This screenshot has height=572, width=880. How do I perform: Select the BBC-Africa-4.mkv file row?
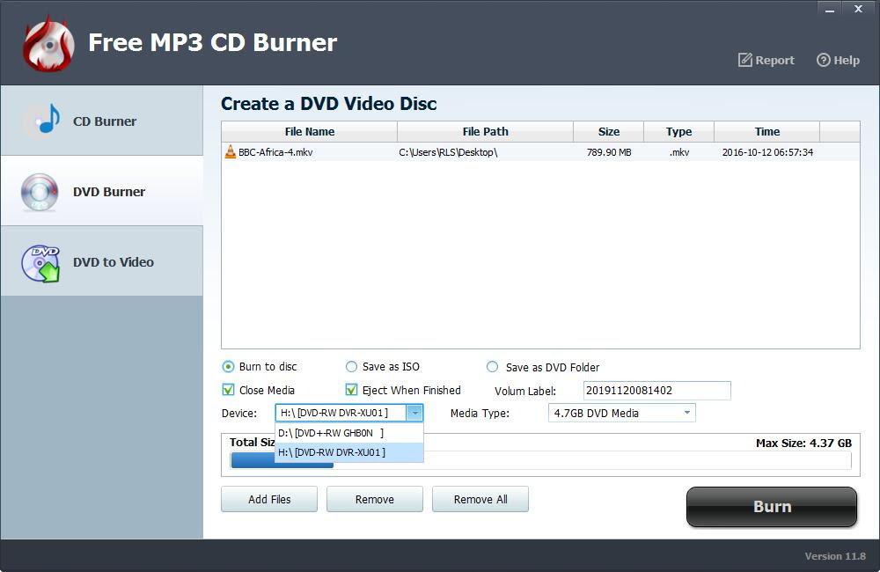coord(540,152)
